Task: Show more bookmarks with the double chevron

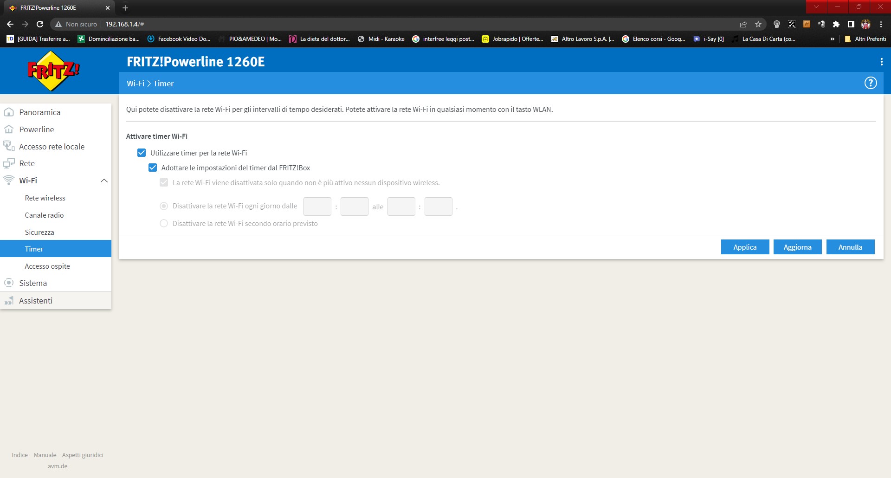Action: 833,39
